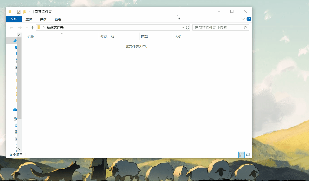Screen dimensions: 309x181
Task: Open the 文件 menu
Action: [x=14, y=19]
